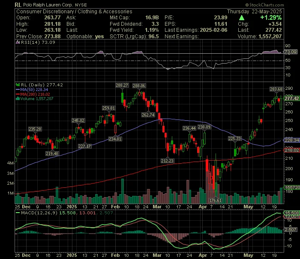The height and width of the screenshot is (259, 300).
Task: Click the 288.06 peak price label
Action: [x=139, y=86]
